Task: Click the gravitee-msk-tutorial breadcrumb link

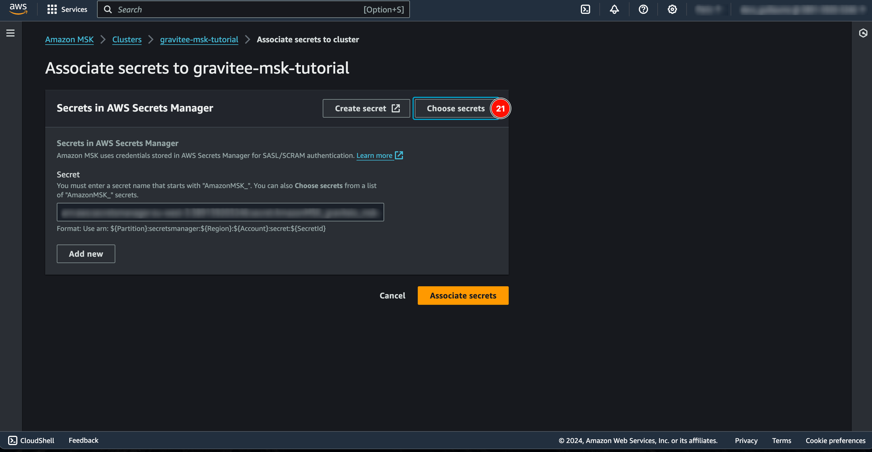Action: [199, 40]
